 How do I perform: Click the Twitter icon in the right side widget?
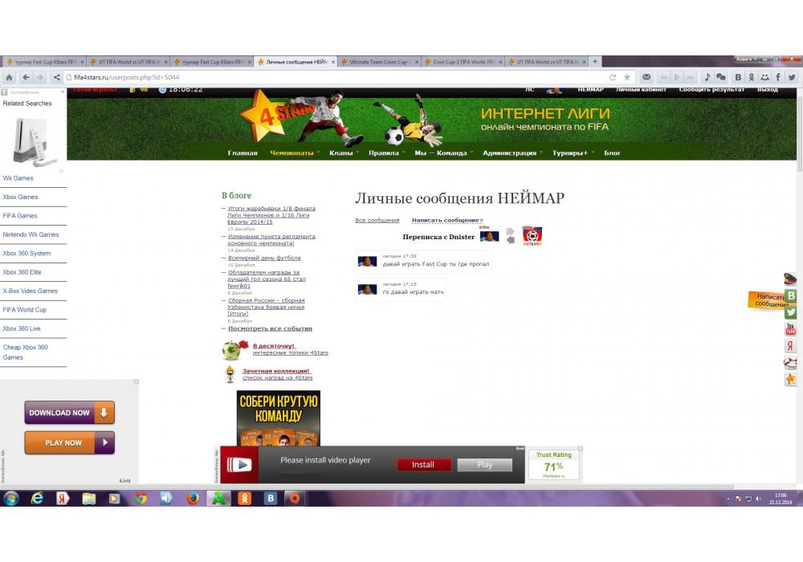(x=791, y=312)
